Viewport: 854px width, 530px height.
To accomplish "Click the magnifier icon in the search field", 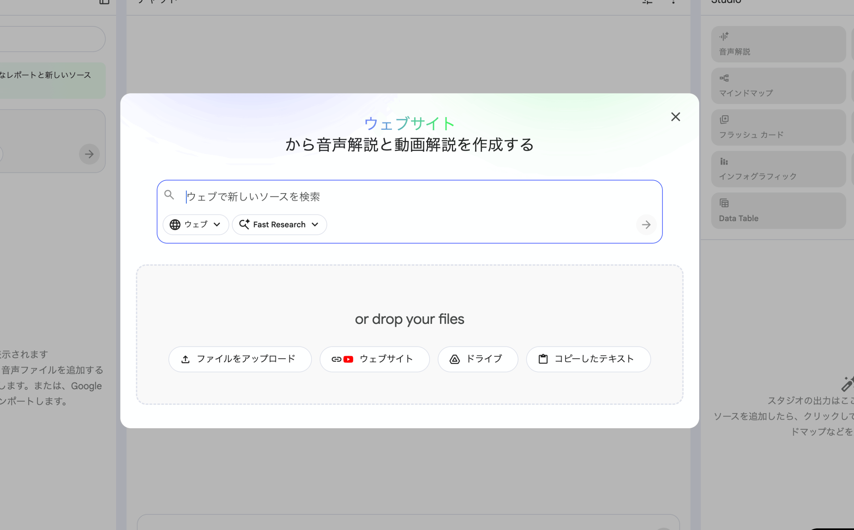I will pyautogui.click(x=169, y=195).
